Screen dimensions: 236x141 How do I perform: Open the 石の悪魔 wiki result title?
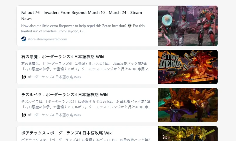pyautogui.click(x=63, y=57)
